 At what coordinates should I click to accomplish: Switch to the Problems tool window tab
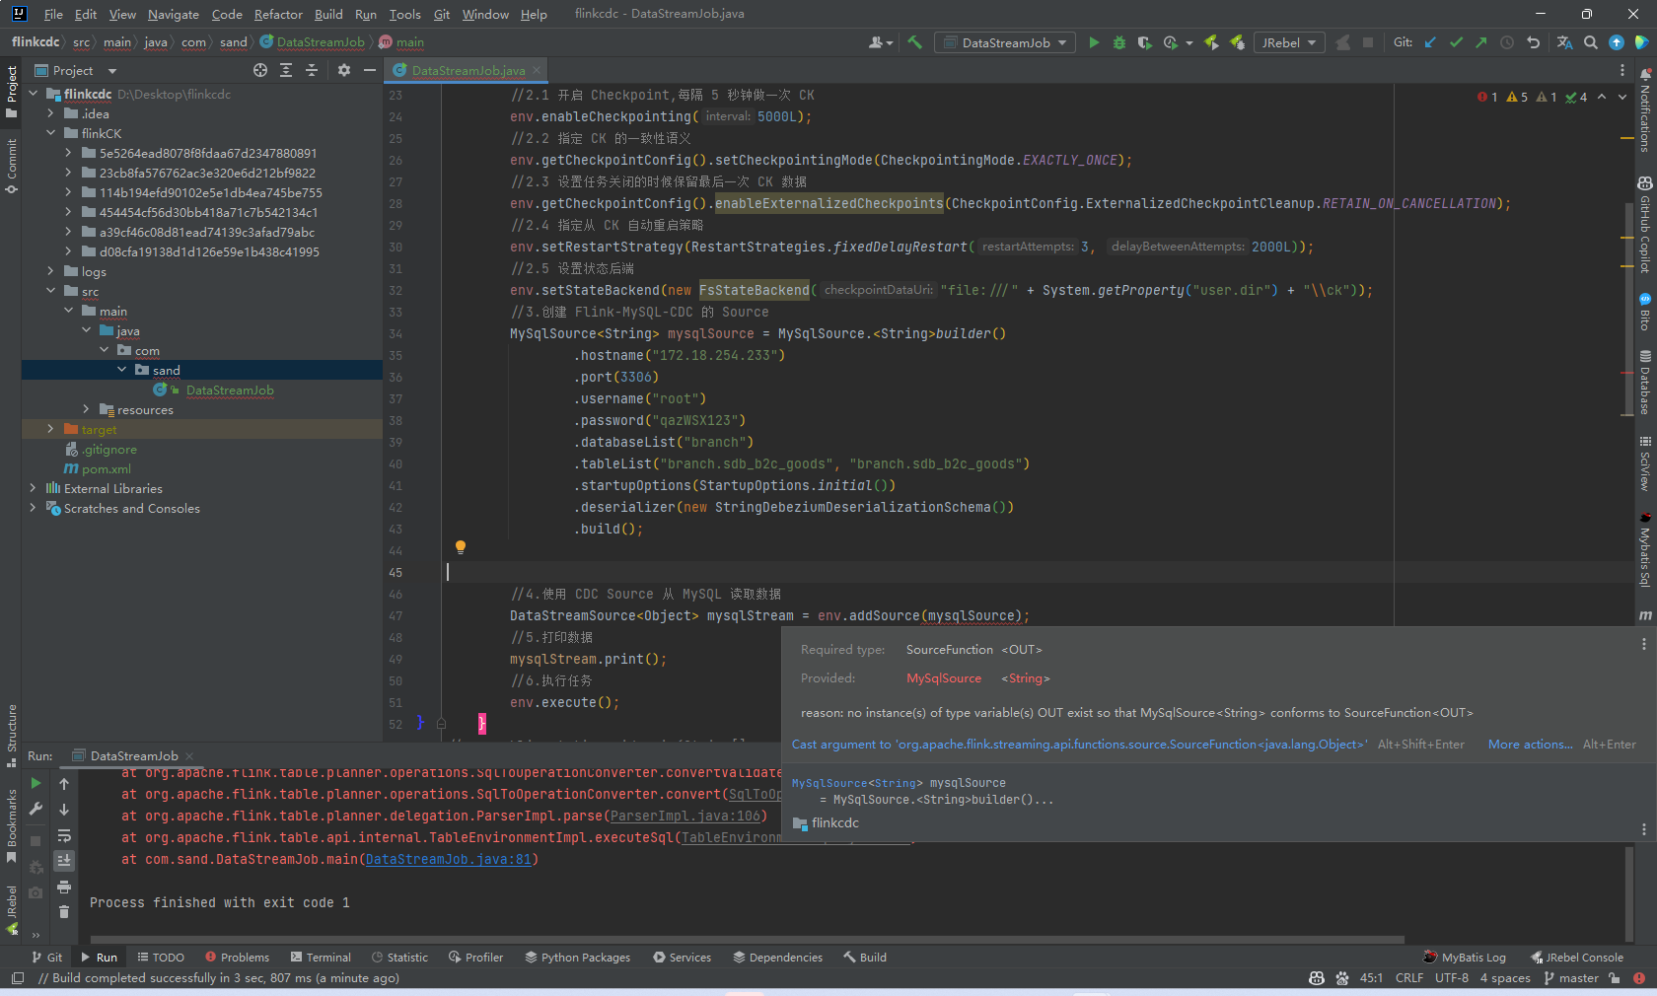[237, 958]
